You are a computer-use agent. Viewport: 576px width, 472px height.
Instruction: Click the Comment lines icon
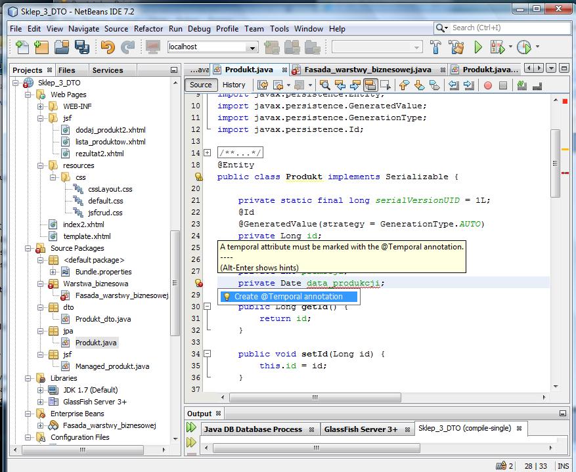point(522,85)
